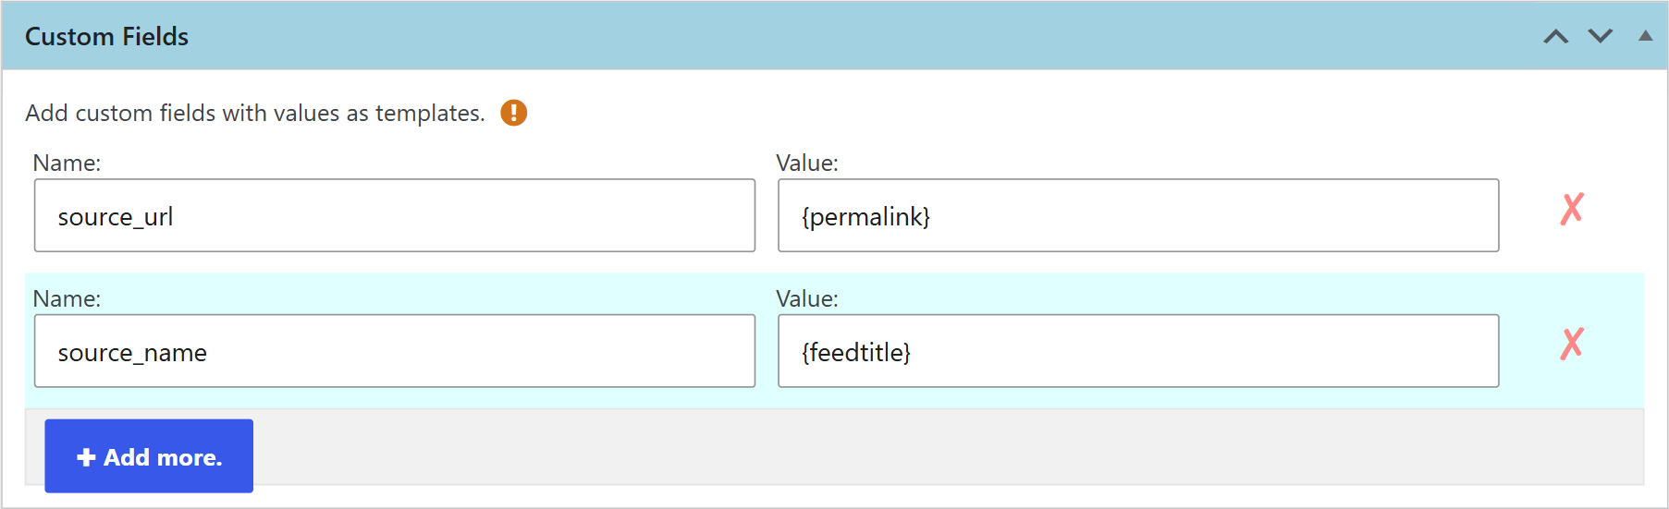Move Custom Fields panel up
1669x509 pixels.
coord(1556,36)
